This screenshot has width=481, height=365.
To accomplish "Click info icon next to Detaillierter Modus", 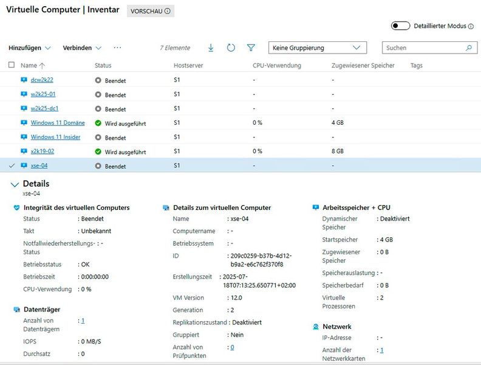I will 471,26.
